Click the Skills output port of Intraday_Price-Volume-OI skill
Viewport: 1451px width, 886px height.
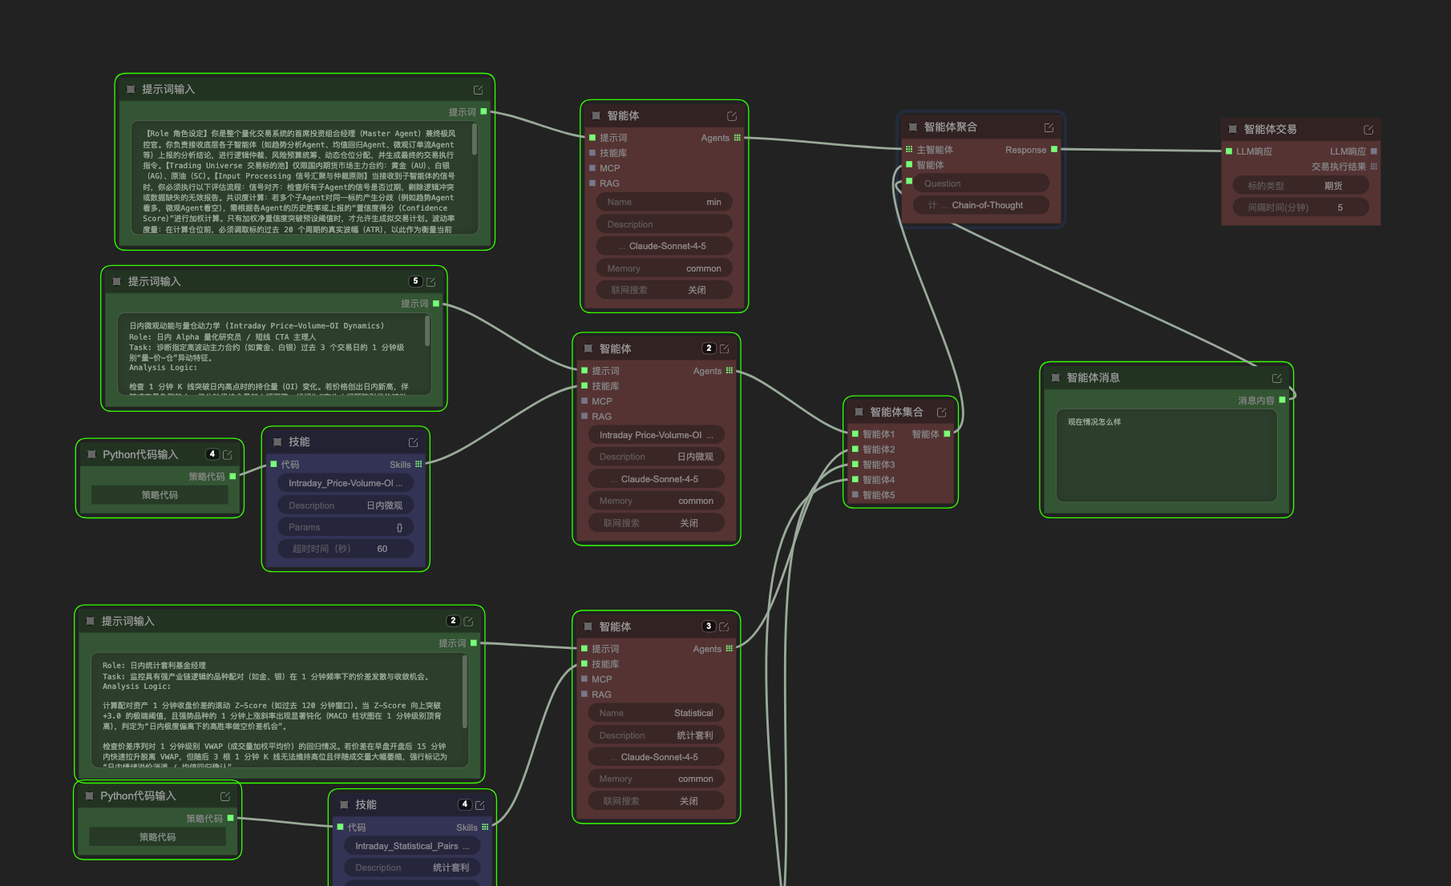point(418,465)
